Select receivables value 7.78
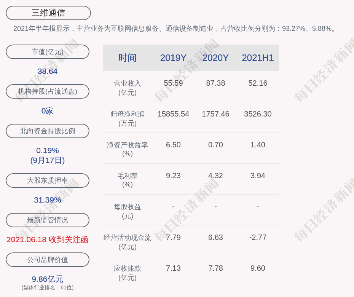 tap(215, 268)
